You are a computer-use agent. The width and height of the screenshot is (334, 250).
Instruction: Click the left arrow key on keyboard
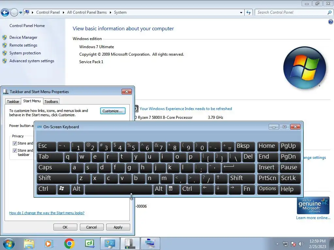click(207, 189)
